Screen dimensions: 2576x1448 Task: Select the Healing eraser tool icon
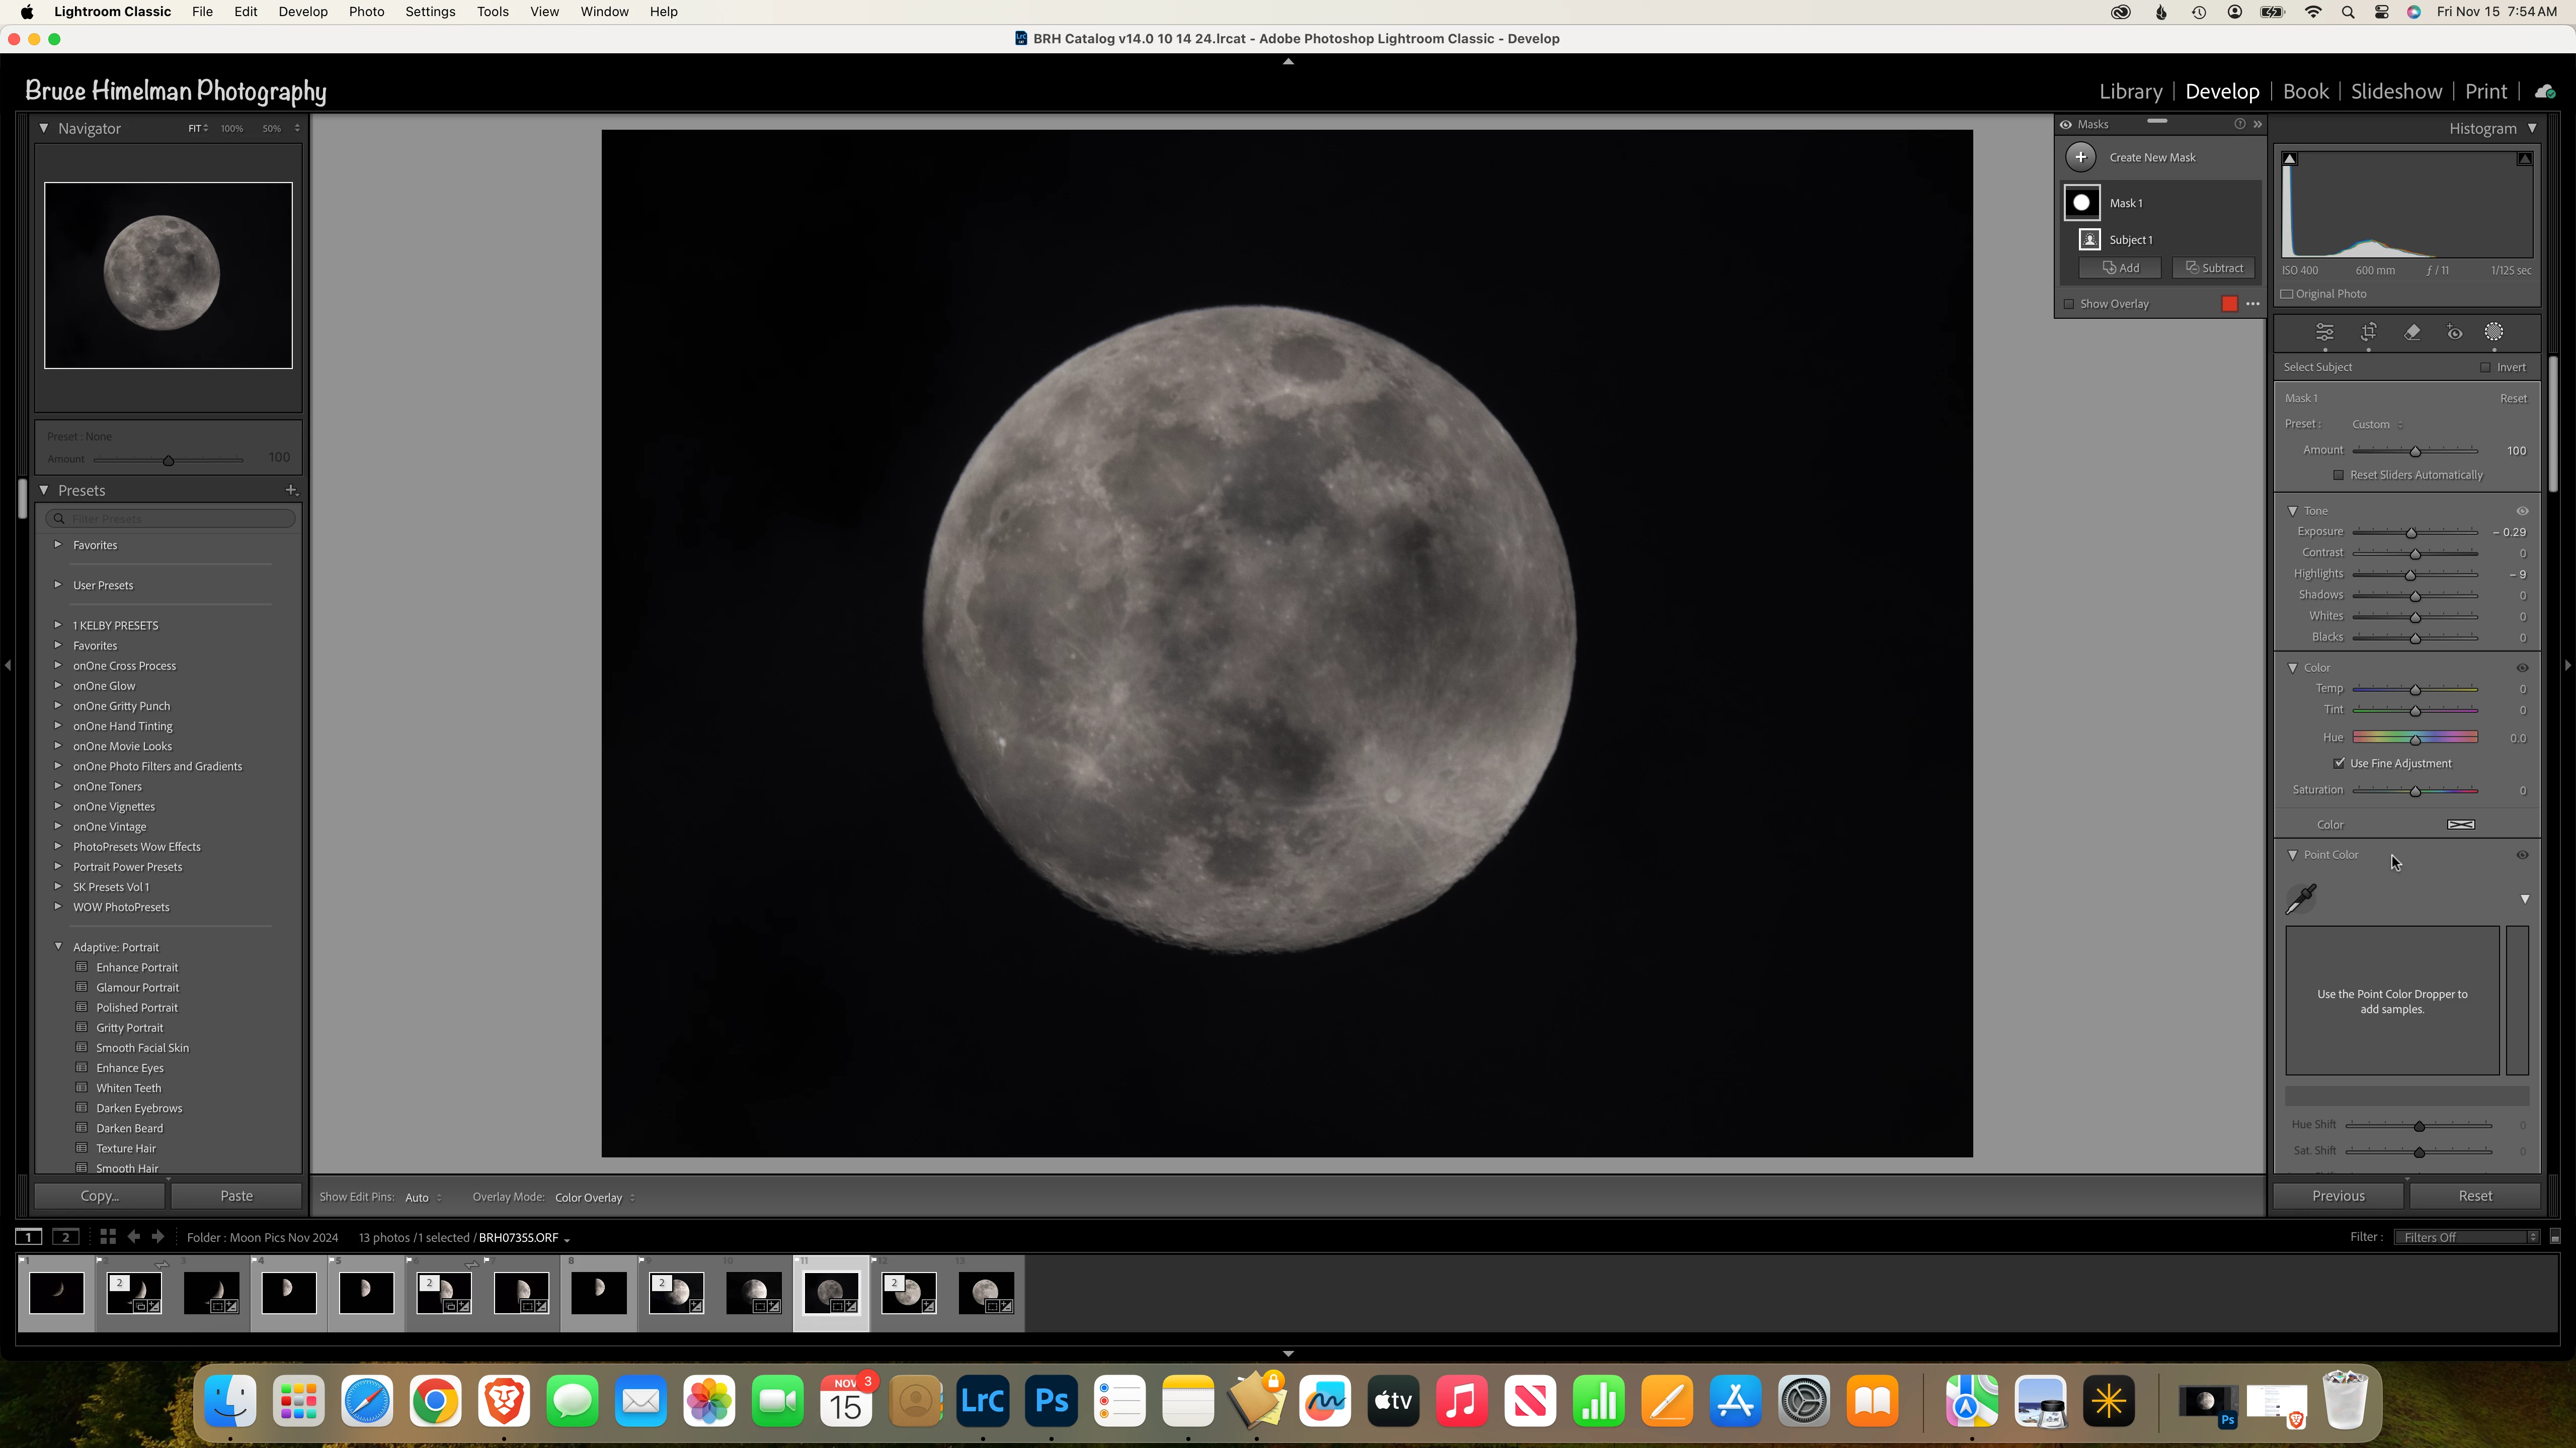coord(2412,333)
